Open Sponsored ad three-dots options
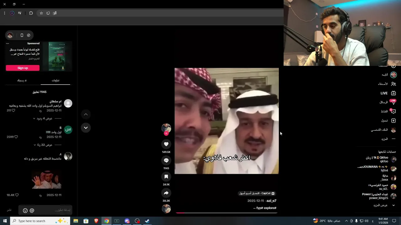Screen dimensions: 401x225 point(8,43)
